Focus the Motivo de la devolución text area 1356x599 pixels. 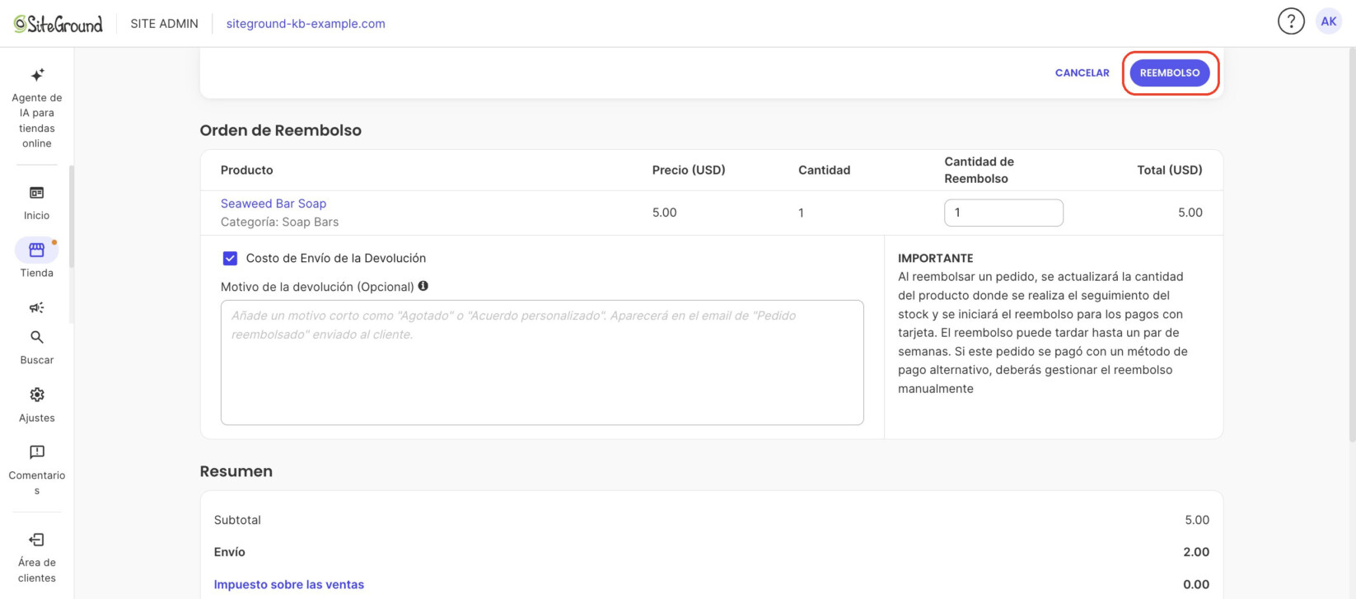pos(542,363)
